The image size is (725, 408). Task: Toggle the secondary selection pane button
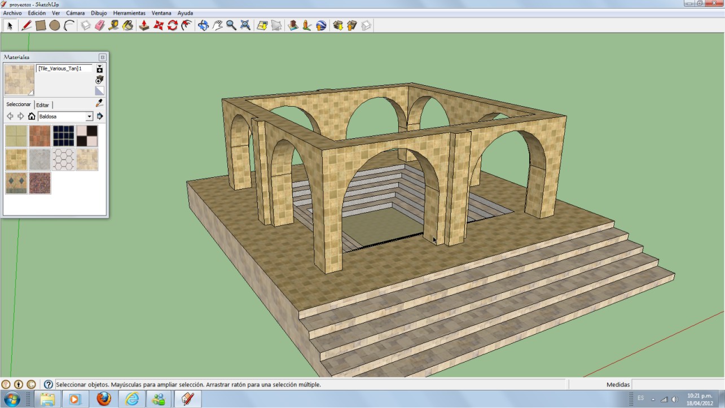pos(99,69)
